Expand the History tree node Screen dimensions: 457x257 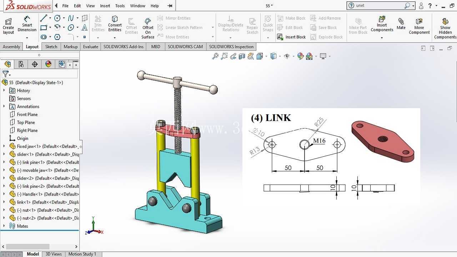(4, 91)
